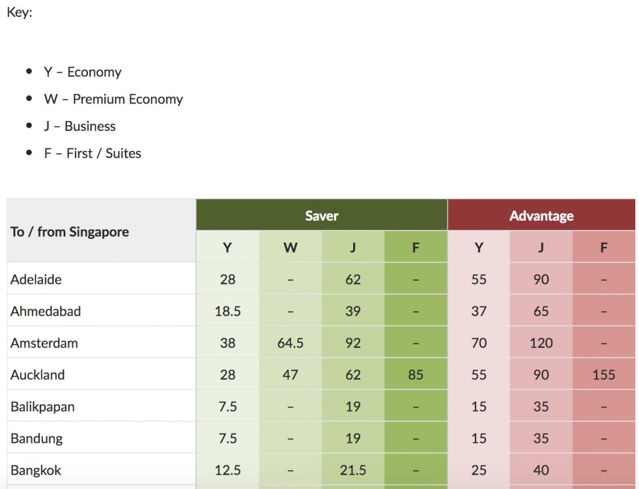639x489 pixels.
Task: Click the Balikpapan row label
Action: (42, 407)
